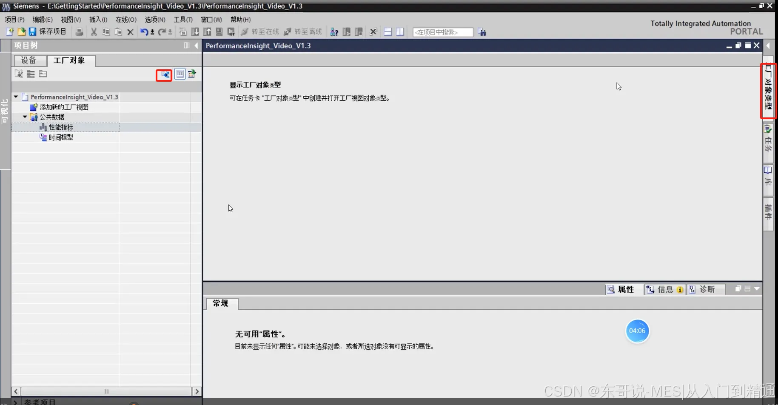Click the export table icon with green arrow
This screenshot has width=778, height=405.
pyautogui.click(x=192, y=74)
